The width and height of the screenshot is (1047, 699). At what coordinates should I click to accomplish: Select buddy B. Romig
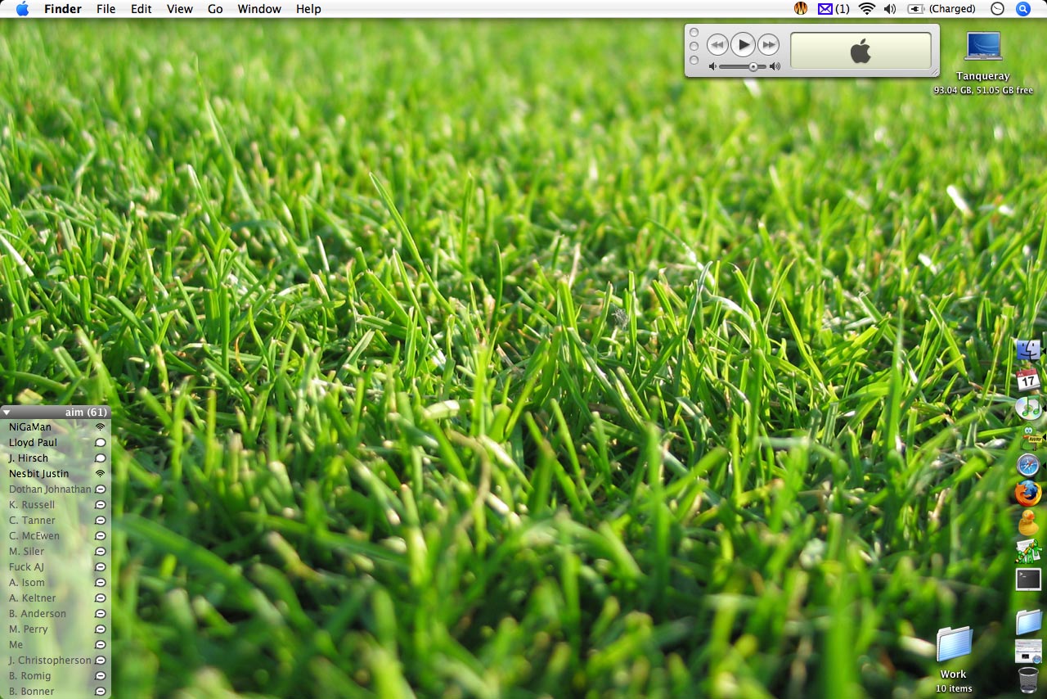56,676
